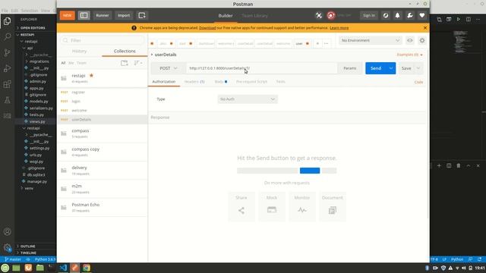486x273 pixels.
Task: Click the Import button in Postman
Action: [x=124, y=15]
